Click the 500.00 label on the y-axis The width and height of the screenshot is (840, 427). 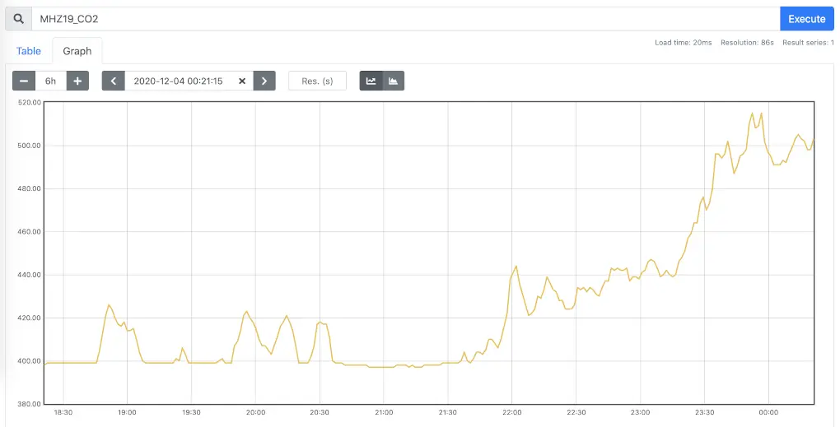point(28,146)
